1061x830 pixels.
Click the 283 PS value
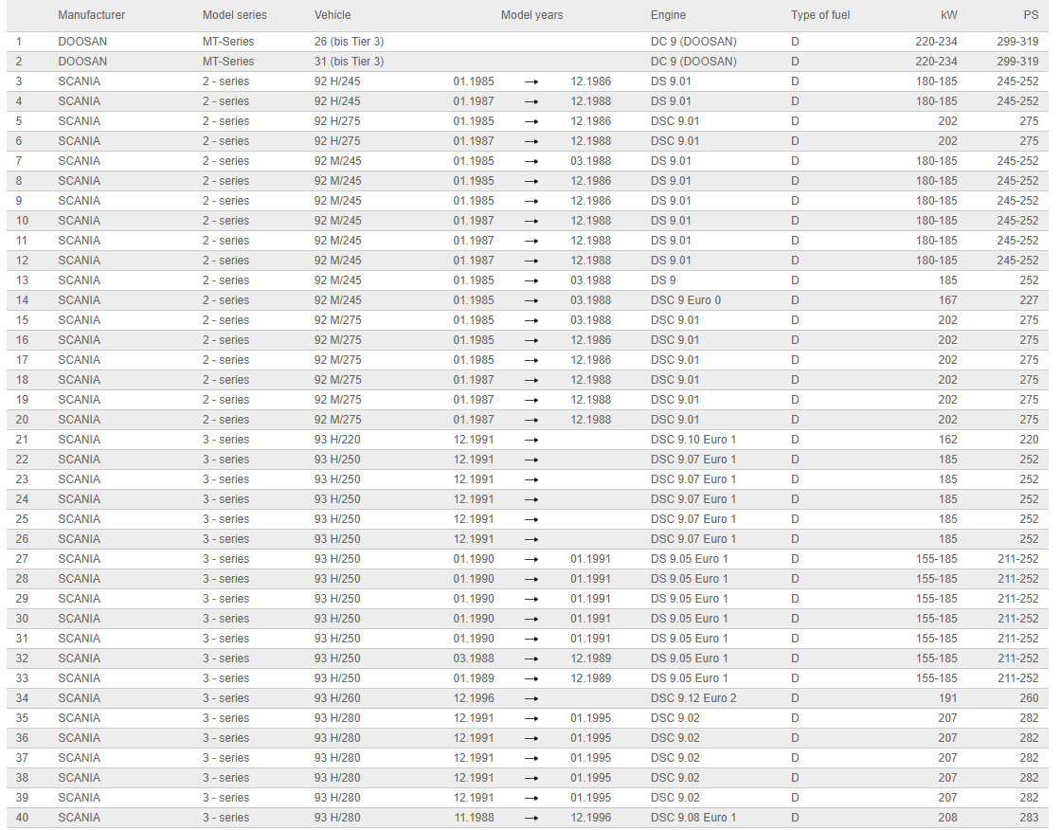click(1029, 817)
